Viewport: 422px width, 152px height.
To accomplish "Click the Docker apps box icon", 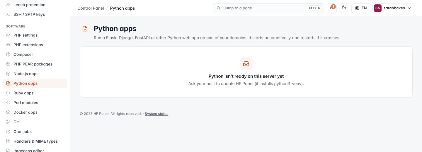I will pyautogui.click(x=8, y=112).
